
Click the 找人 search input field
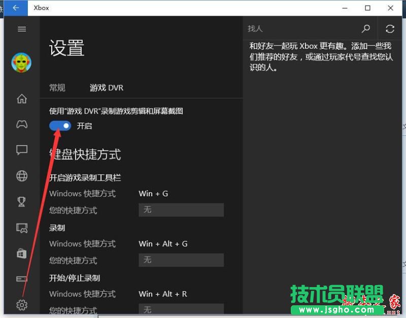coord(299,29)
